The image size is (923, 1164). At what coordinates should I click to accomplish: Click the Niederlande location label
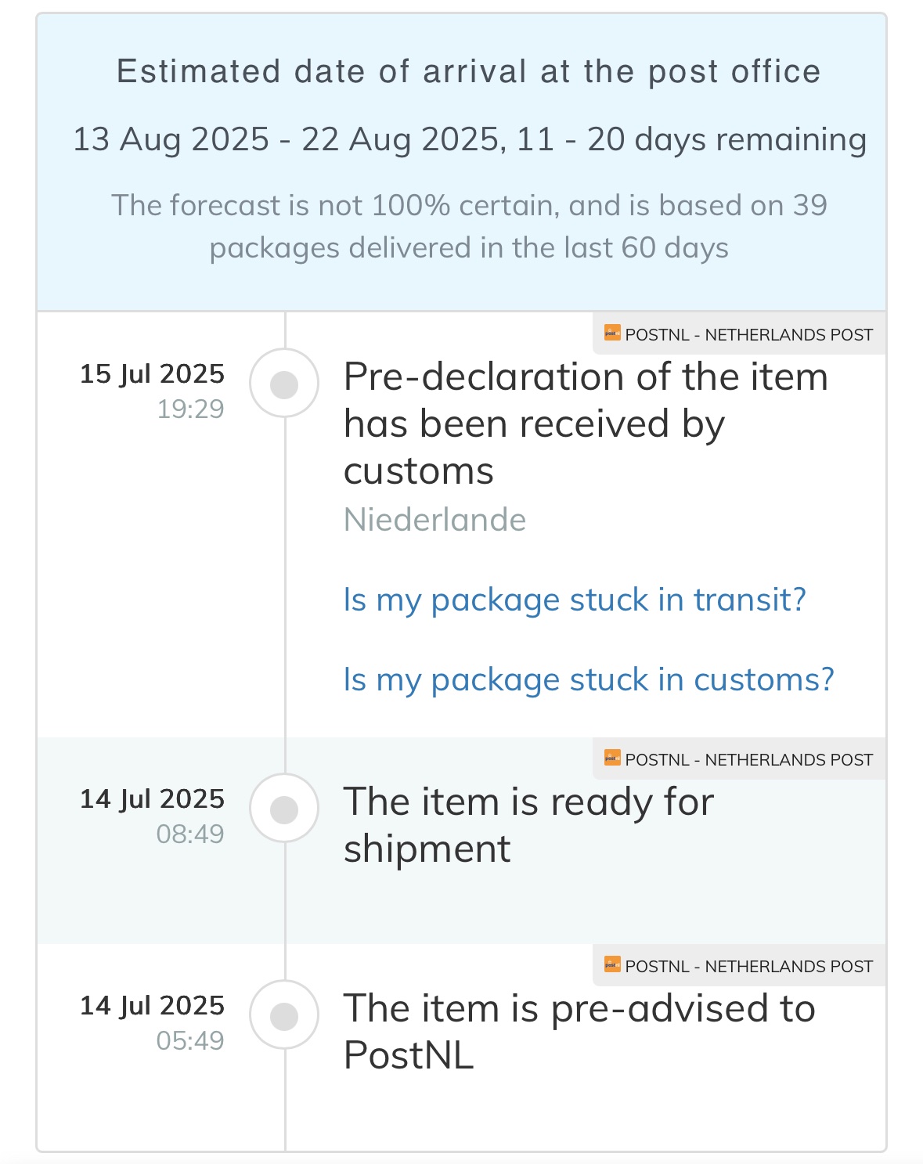434,520
